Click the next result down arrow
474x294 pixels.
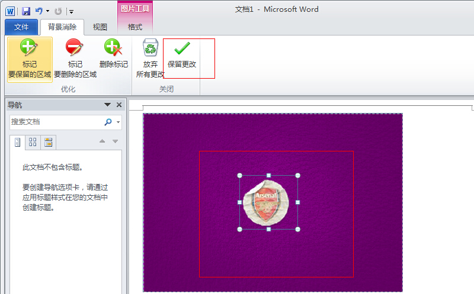[115, 141]
